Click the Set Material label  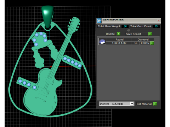(144, 104)
